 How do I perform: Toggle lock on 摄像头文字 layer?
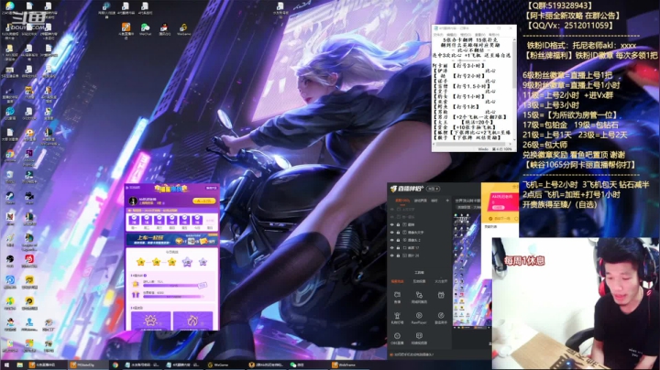coord(398,232)
